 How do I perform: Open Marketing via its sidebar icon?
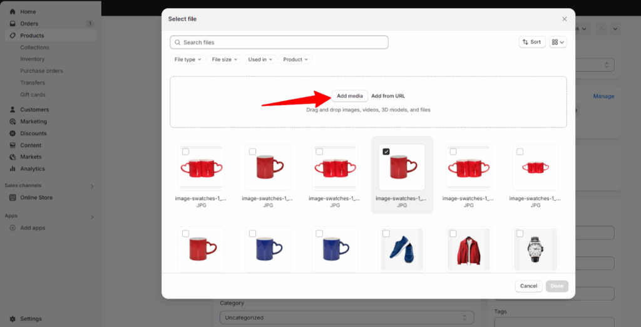coord(13,122)
